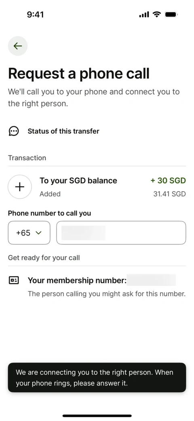Tap the battery indicator icon
194x421 pixels.
(171, 15)
